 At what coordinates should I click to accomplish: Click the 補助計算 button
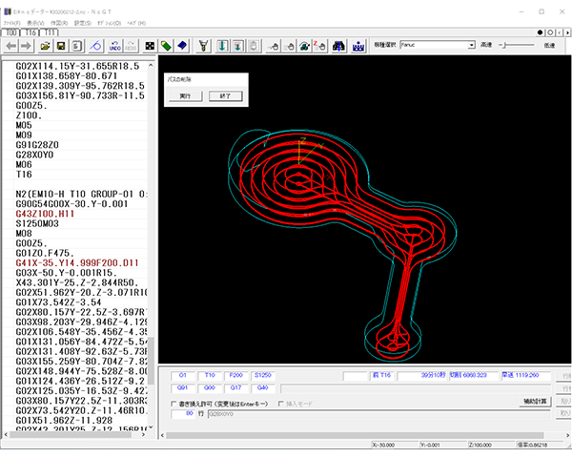535,401
